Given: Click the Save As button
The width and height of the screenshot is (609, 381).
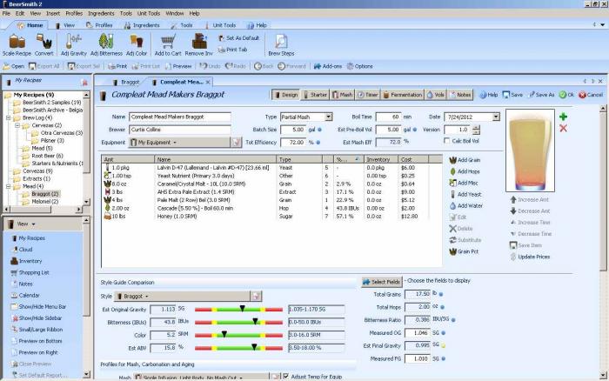Looking at the screenshot, I should (541, 95).
